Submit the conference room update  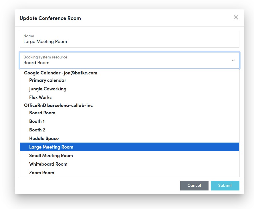click(225, 185)
